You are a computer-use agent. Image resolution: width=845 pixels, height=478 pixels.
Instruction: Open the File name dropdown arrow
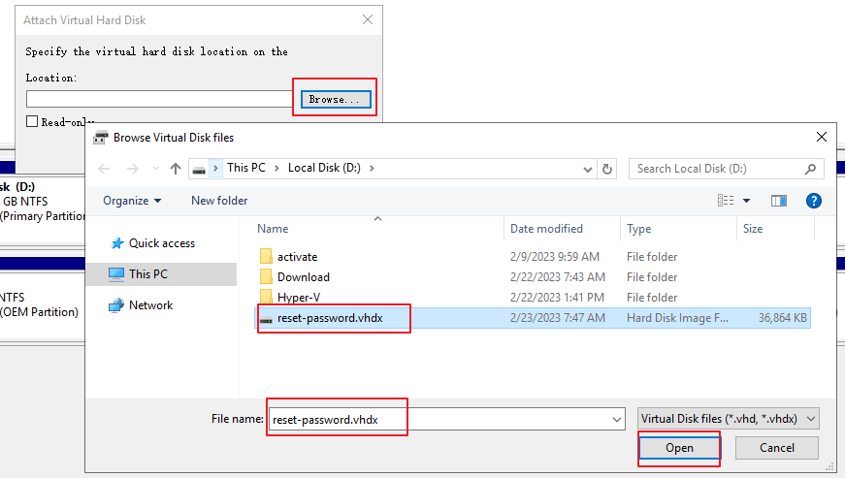(617, 419)
